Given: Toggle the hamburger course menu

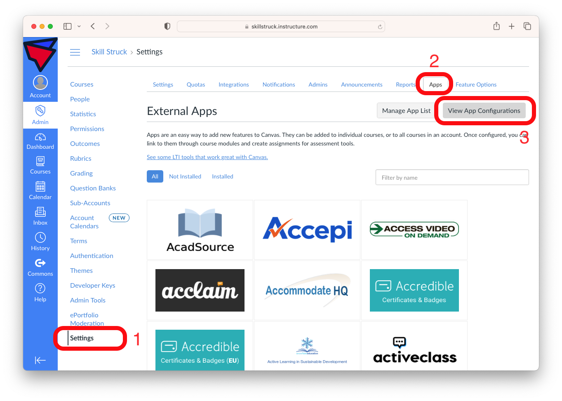Looking at the screenshot, I should 75,52.
